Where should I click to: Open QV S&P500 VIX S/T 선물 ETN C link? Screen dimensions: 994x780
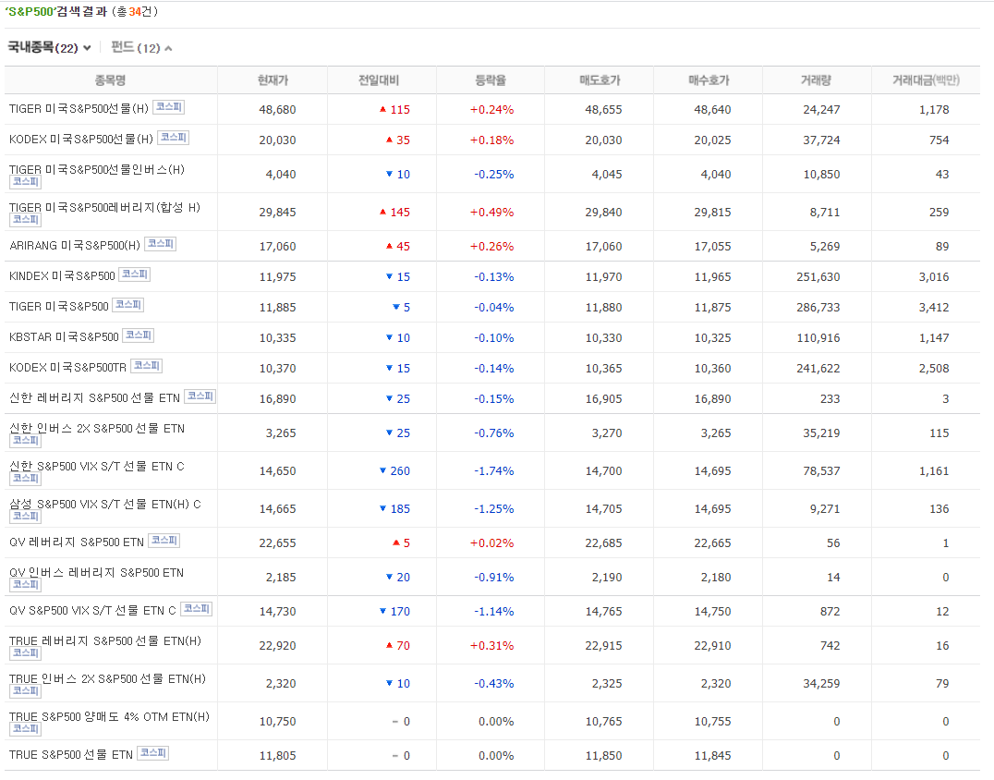click(x=92, y=611)
